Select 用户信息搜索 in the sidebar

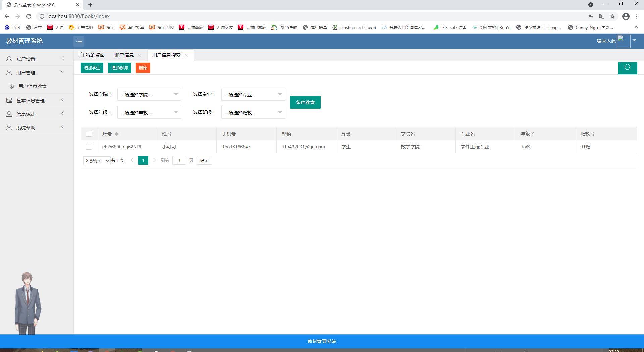(33, 86)
